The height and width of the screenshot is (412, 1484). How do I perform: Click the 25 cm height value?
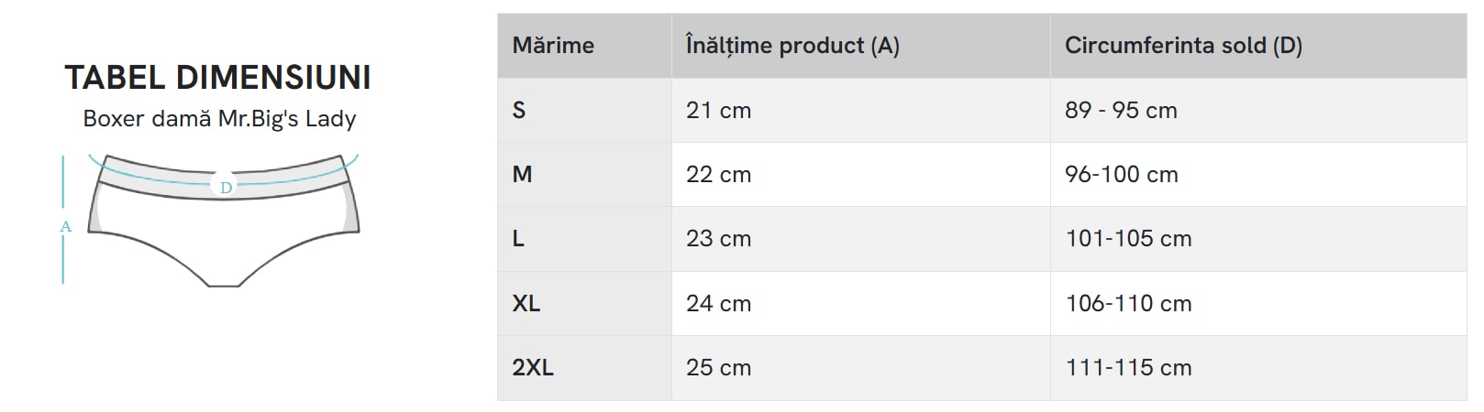(718, 368)
